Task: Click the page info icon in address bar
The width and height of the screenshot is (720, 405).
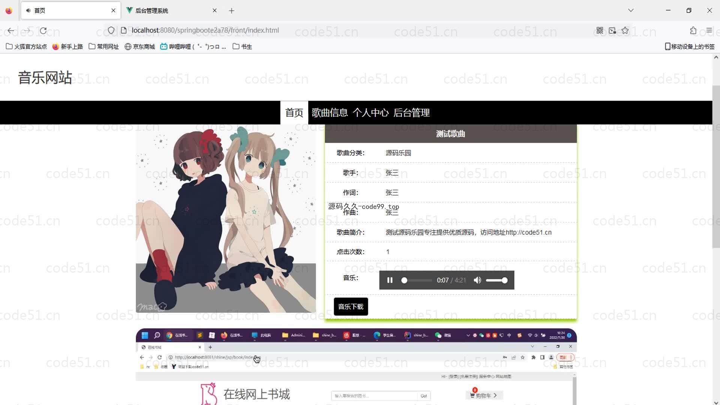Action: point(124,30)
